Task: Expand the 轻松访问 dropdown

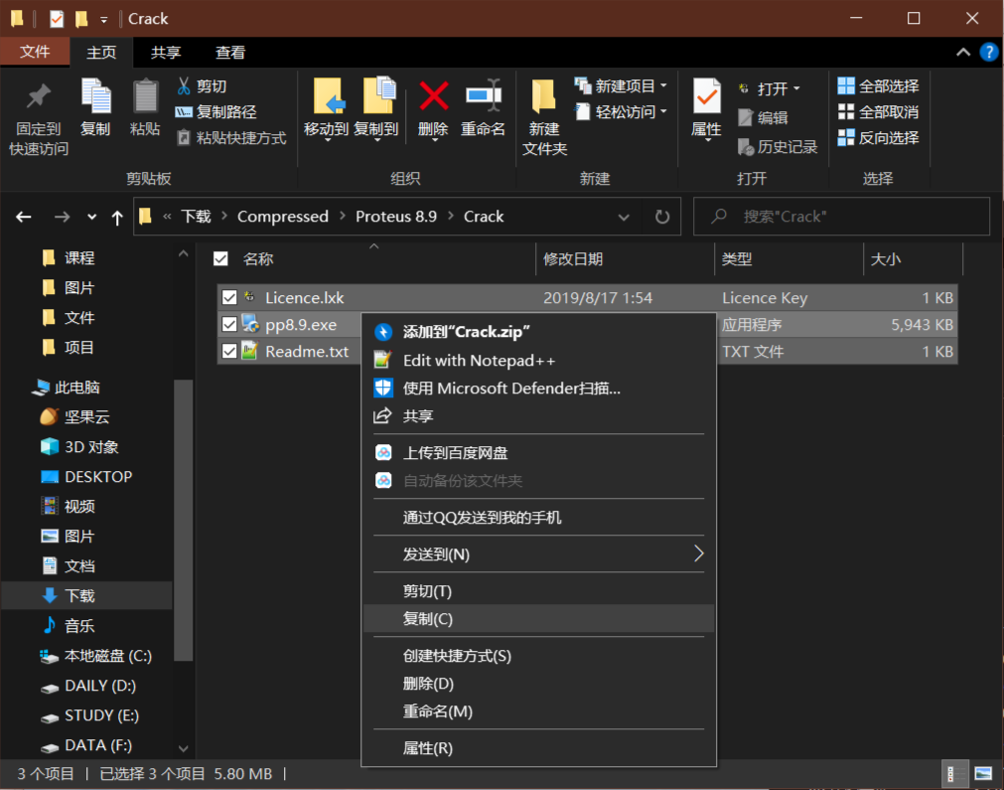Action: coord(663,112)
